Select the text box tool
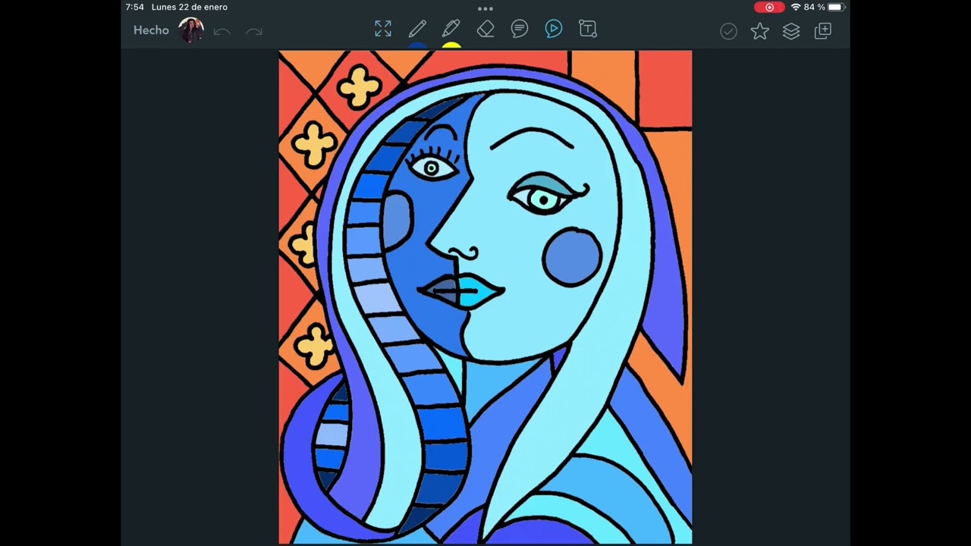This screenshot has width=971, height=546. (588, 29)
